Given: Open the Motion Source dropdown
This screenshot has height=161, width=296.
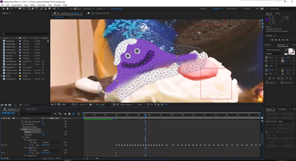Looking at the screenshot, I should (286, 121).
